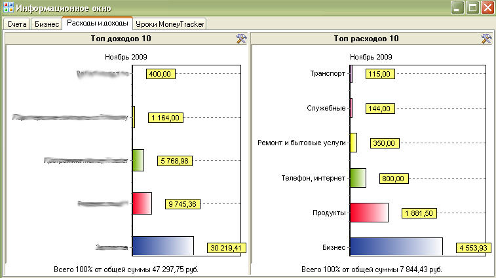Image resolution: width=496 pixels, height=278 pixels.
Task: Close the Информационное окно window
Action: click(487, 9)
